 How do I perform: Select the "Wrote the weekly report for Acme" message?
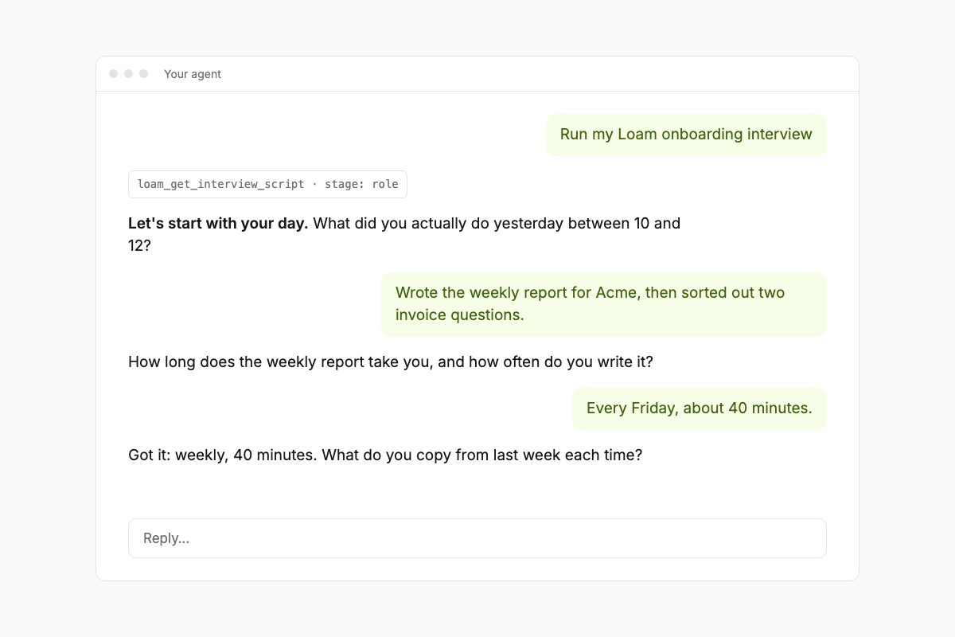(604, 304)
